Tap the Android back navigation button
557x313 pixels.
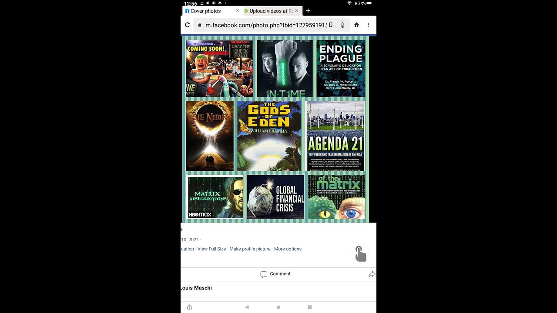click(x=247, y=307)
